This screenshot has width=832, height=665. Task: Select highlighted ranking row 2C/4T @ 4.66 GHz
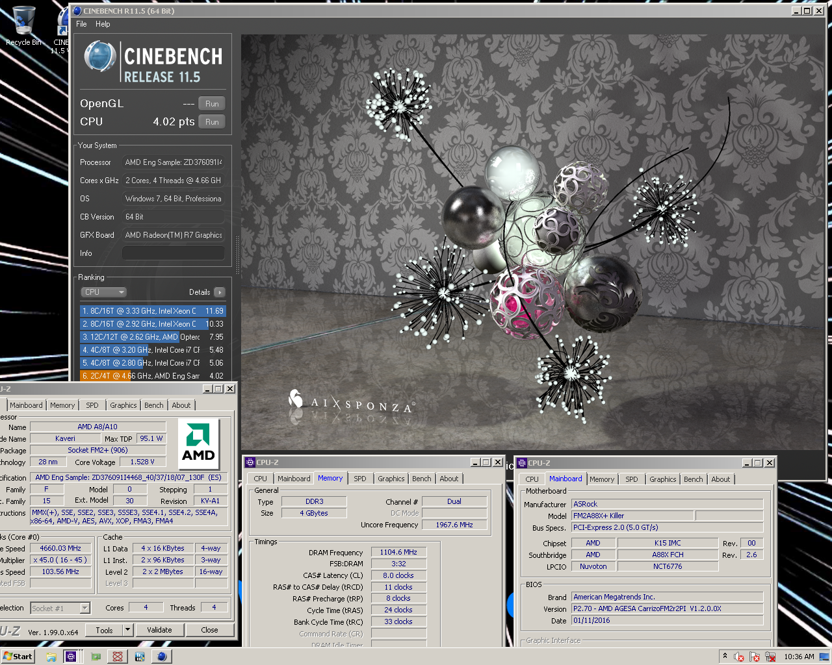(x=153, y=376)
